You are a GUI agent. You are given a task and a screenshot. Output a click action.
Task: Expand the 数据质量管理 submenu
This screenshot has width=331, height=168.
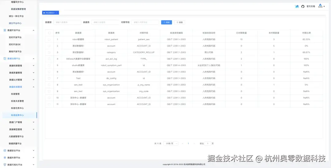tap(34, 72)
